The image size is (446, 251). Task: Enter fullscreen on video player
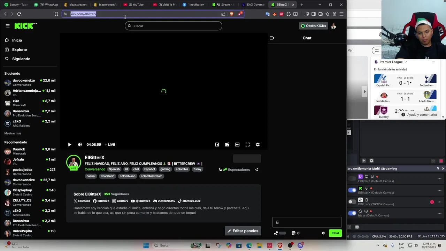tap(247, 145)
